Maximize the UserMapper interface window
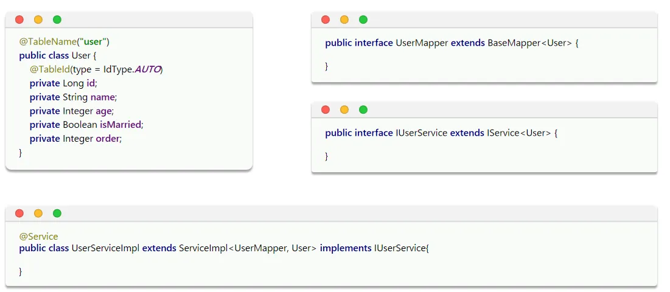This screenshot has height=292, width=670. click(x=363, y=19)
